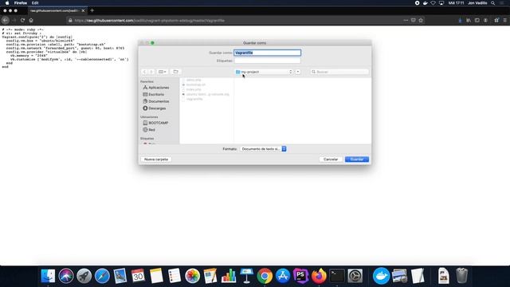510x287 pixels.
Task: Focus the Guardar como filename field
Action: (268, 53)
